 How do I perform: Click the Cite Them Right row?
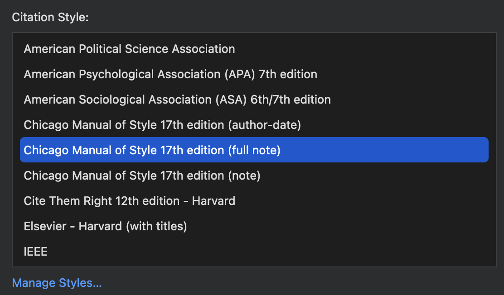pos(129,201)
